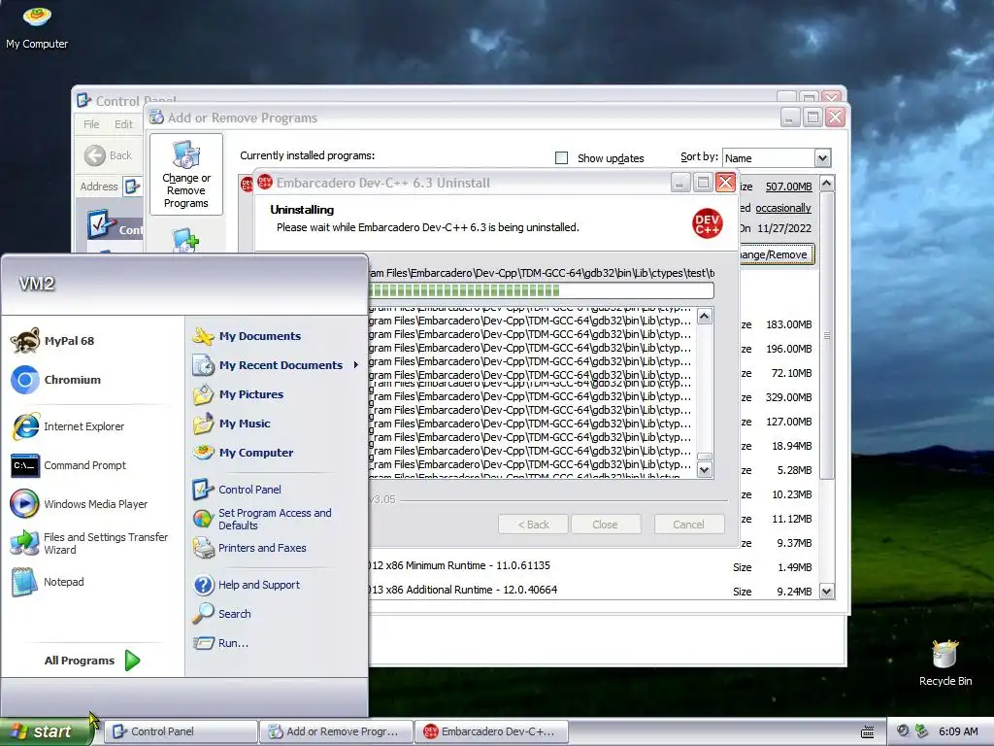Image resolution: width=994 pixels, height=746 pixels.
Task: Toggle the Show updates checkbox
Action: coord(561,157)
